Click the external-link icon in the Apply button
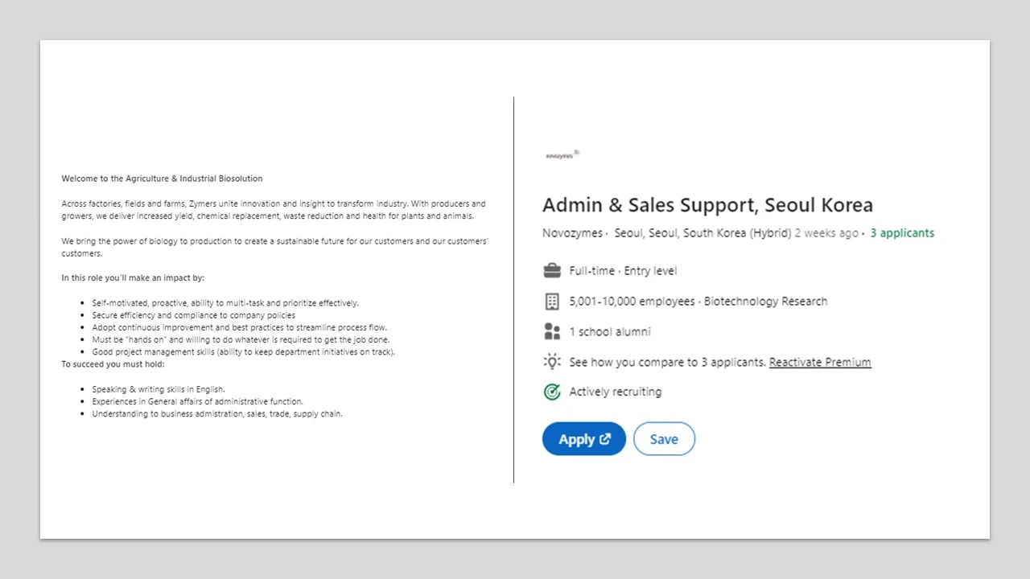Screen dimensions: 1030x579 (605, 439)
